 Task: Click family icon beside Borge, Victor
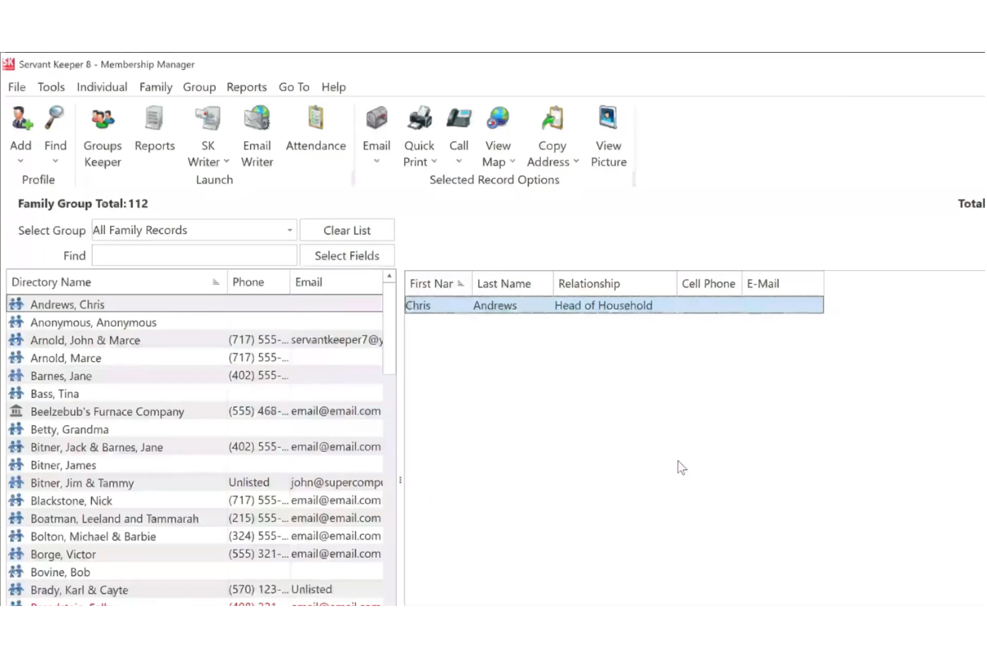[16, 554]
